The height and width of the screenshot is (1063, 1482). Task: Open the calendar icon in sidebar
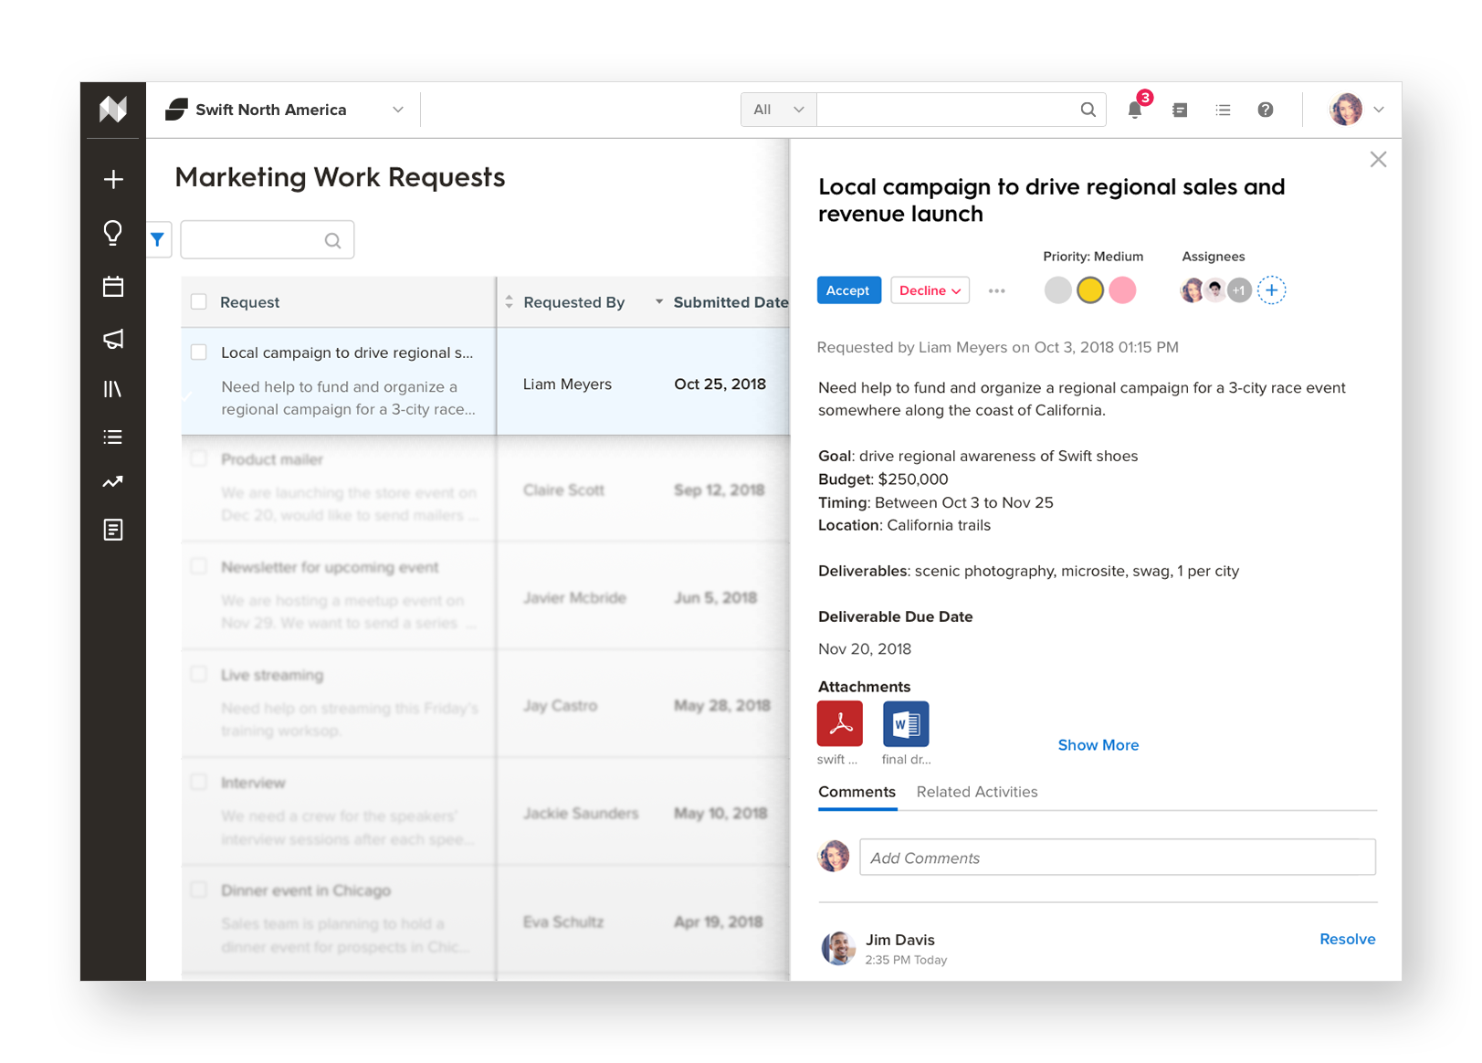pos(113,287)
